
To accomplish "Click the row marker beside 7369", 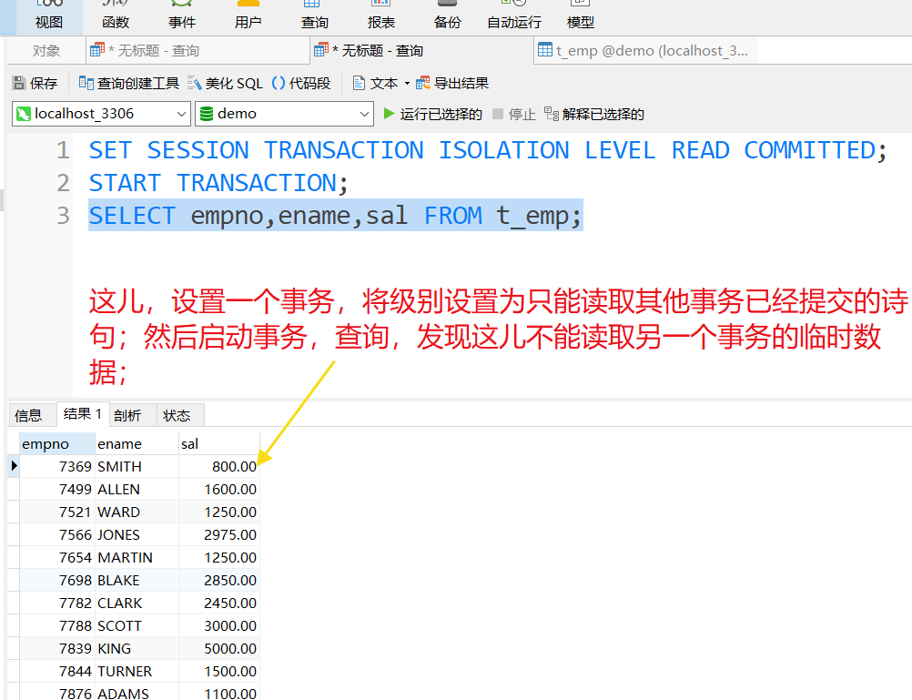I will (x=14, y=466).
